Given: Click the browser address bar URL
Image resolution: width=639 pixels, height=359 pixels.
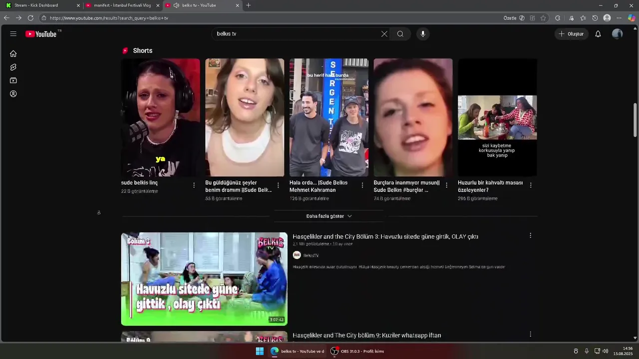Looking at the screenshot, I should click(109, 18).
